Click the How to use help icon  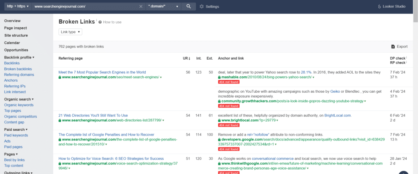[100, 22]
